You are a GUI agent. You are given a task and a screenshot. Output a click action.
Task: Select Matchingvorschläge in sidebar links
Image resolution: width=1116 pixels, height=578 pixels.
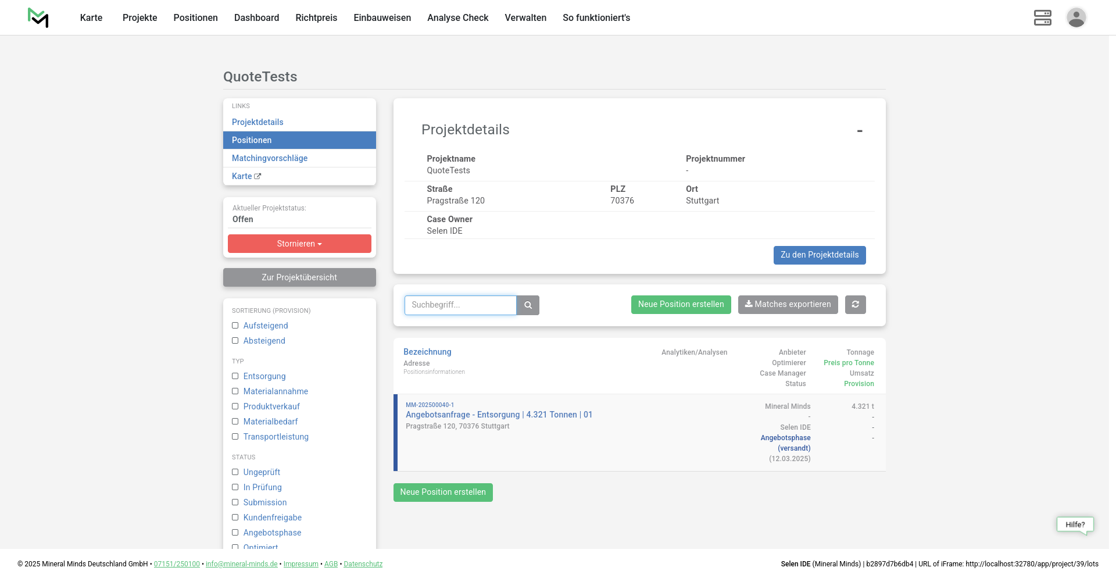click(270, 158)
